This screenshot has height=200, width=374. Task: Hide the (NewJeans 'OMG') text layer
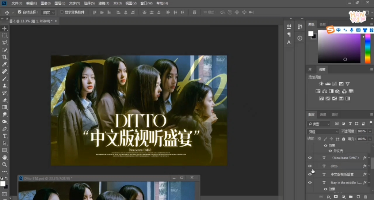tap(310, 158)
